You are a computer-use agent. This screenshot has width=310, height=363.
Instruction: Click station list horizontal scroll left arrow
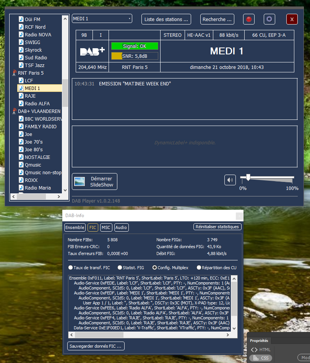pyautogui.click(x=13, y=196)
